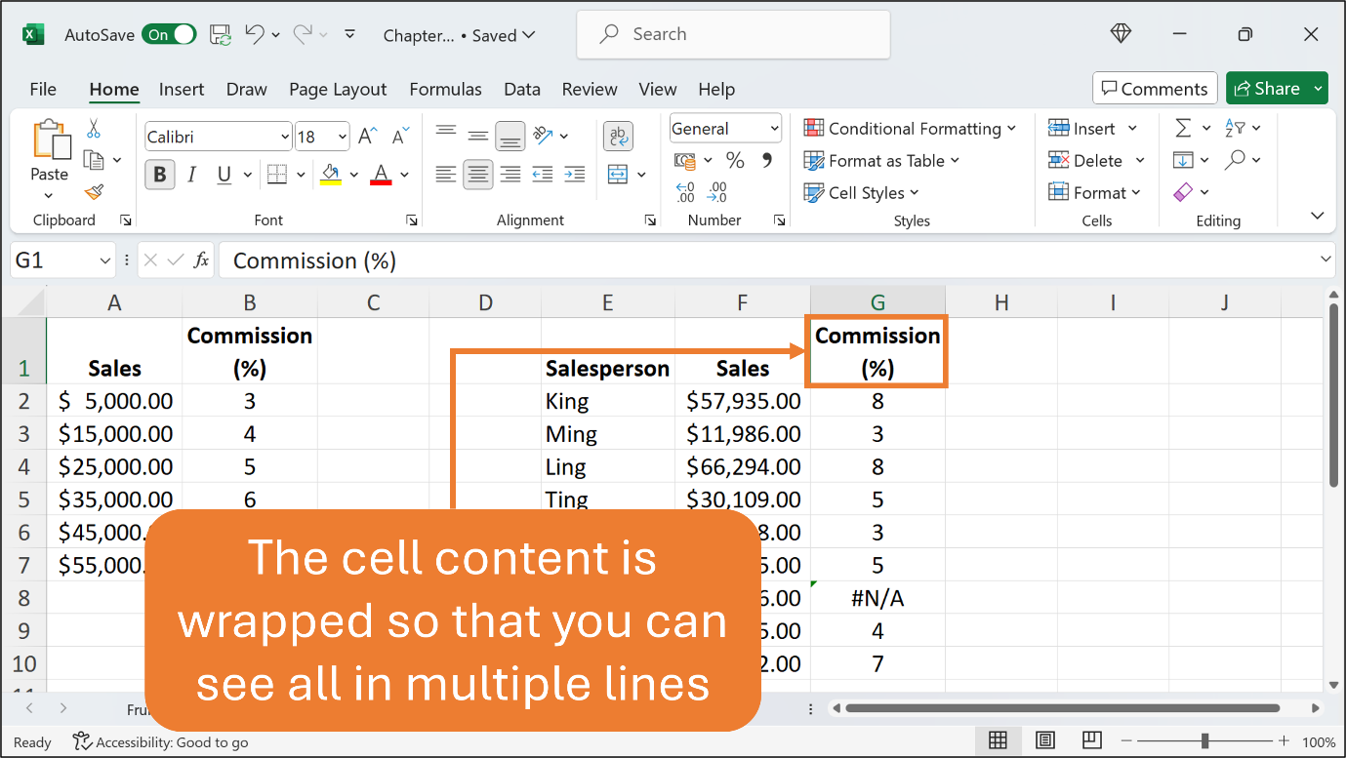
Task: Expand the formula bar
Action: click(x=1326, y=259)
